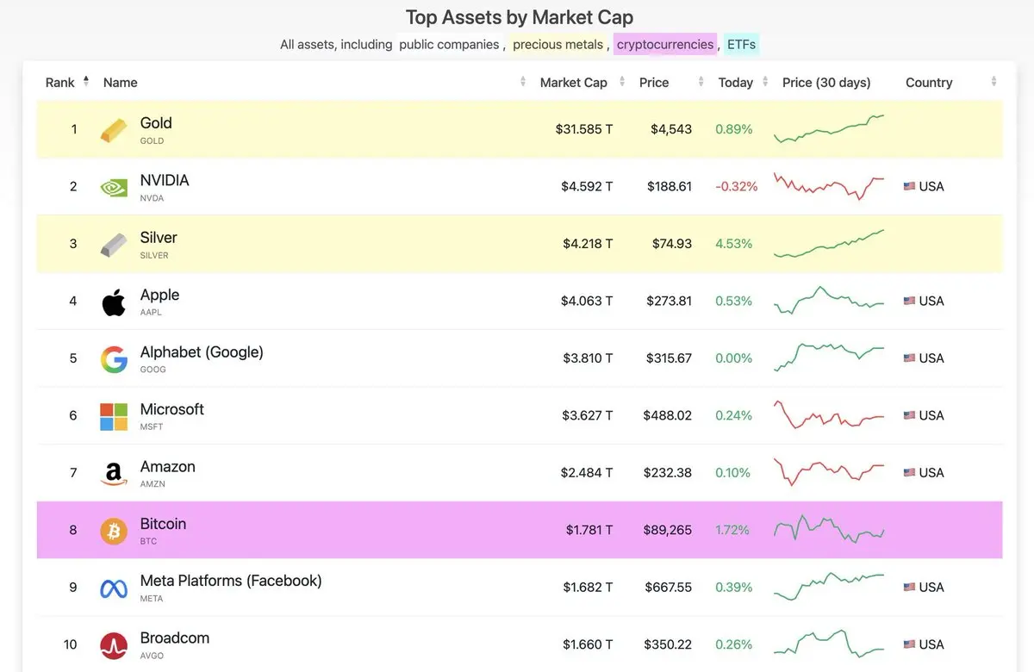1034x672 pixels.
Task: Click the Amazon logo icon
Action: click(114, 474)
